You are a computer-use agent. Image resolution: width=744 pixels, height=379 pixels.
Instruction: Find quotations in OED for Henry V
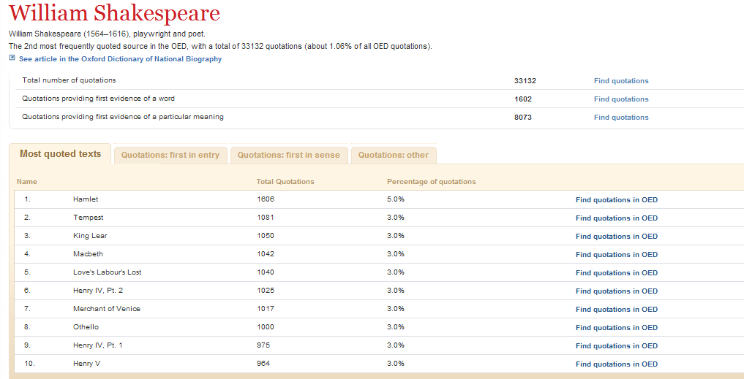pos(617,364)
